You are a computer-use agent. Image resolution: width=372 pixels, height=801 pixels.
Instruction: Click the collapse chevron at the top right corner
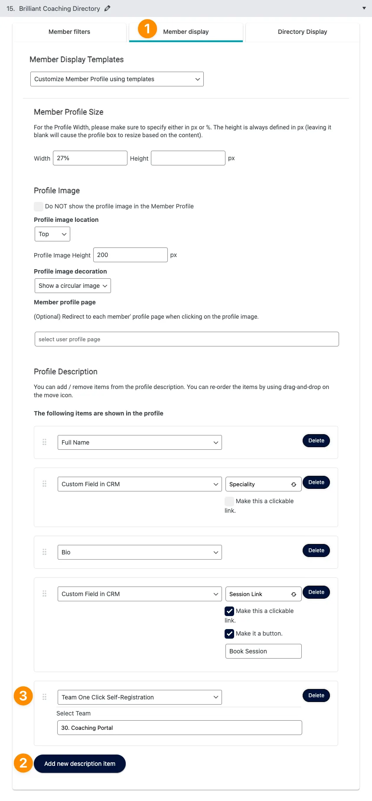(364, 8)
